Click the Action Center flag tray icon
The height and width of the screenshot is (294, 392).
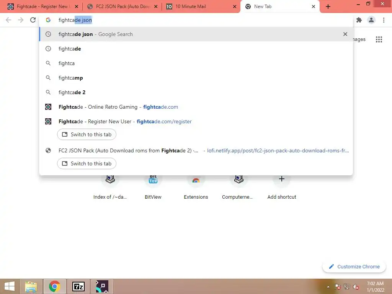tap(338, 287)
